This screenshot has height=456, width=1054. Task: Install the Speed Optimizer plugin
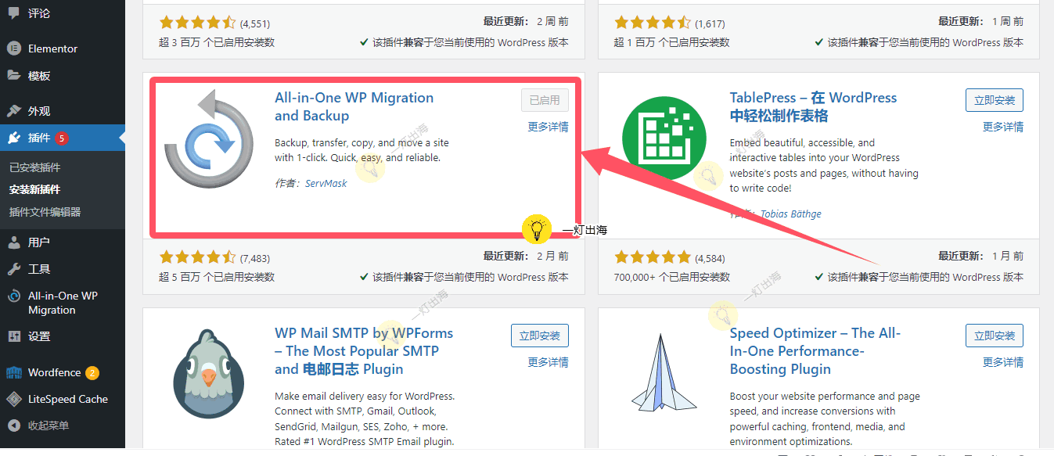pyautogui.click(x=994, y=336)
